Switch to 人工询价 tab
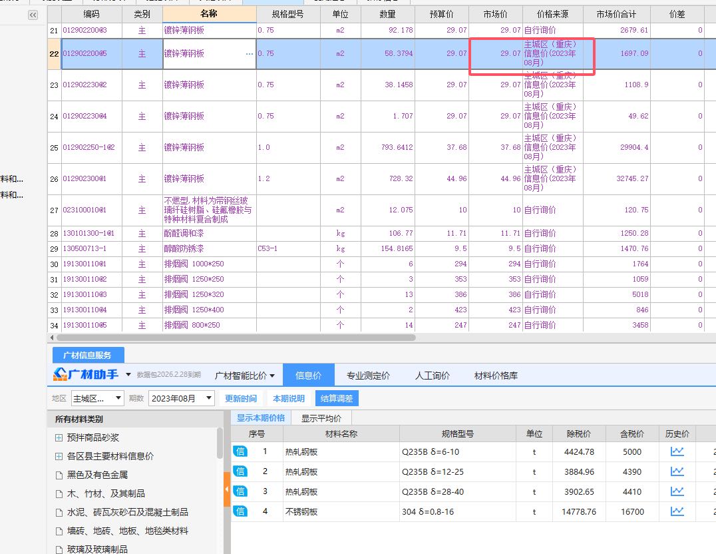Image resolution: width=716 pixels, height=554 pixels. [432, 376]
